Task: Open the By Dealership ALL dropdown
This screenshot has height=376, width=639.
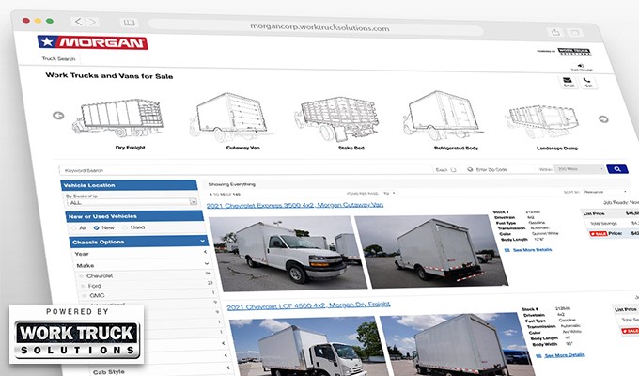Action: 132,202
